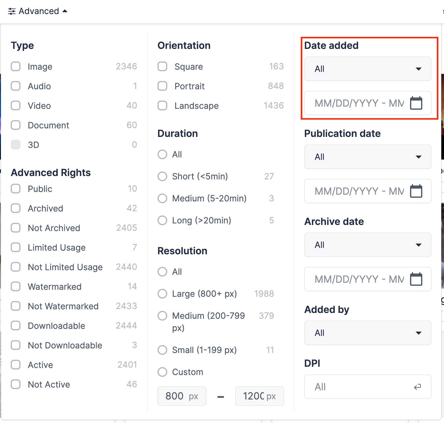Click the Landscape count 1436
This screenshot has width=444, height=423.
pyautogui.click(x=274, y=105)
